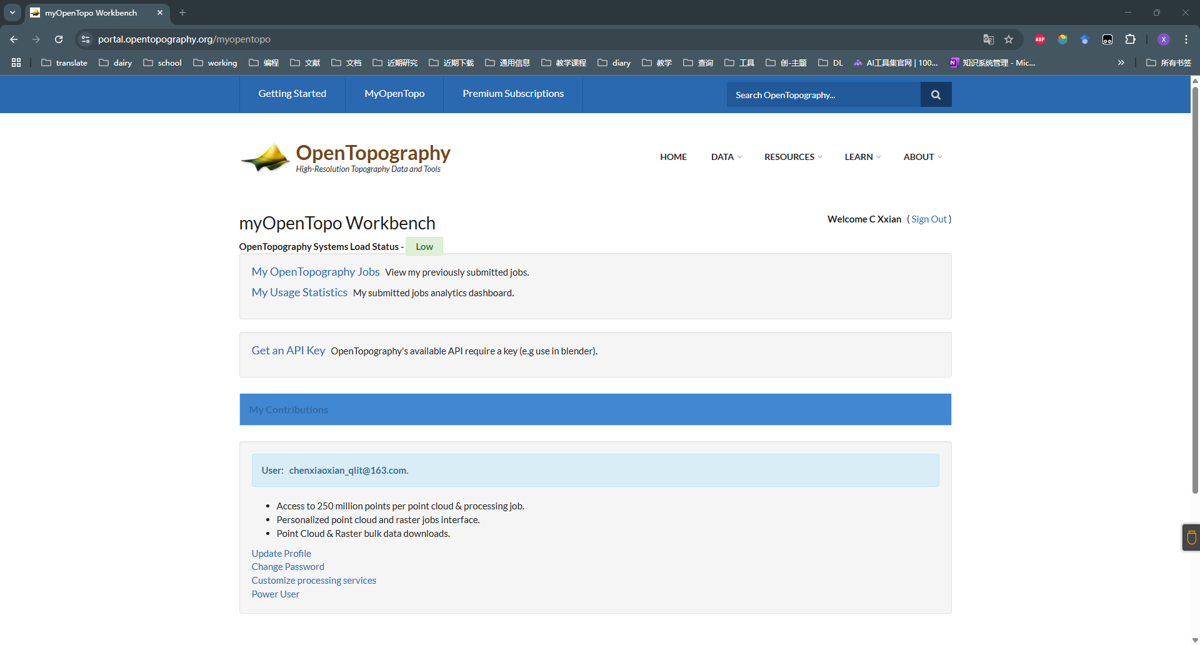Open the 工具 bookmark folder
Image resolution: width=1200 pixels, height=645 pixels.
coord(739,62)
